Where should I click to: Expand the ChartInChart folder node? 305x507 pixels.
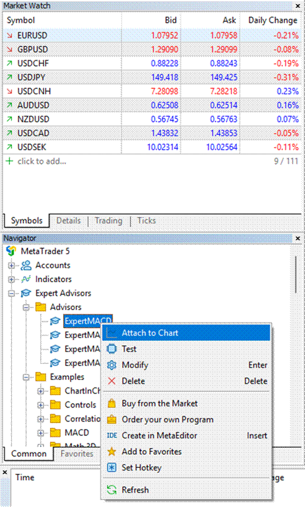41,391
